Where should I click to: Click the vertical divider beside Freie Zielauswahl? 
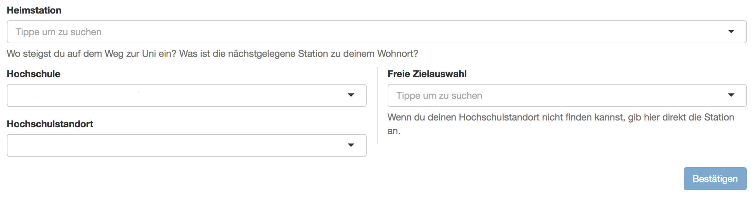pyautogui.click(x=377, y=106)
